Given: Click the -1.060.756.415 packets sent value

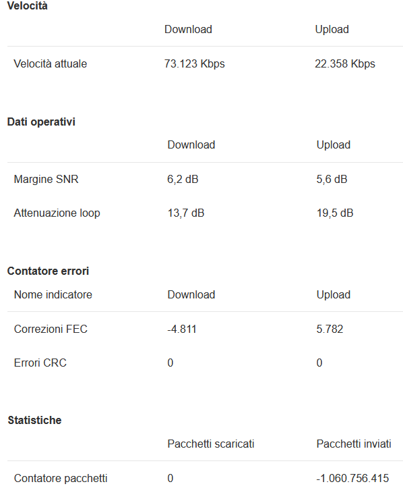Looking at the screenshot, I should pyautogui.click(x=352, y=478).
